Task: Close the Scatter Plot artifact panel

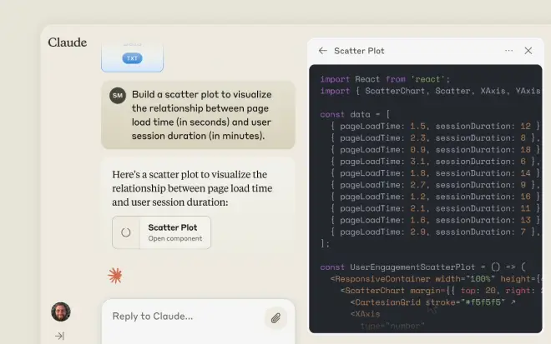Action: tap(528, 51)
